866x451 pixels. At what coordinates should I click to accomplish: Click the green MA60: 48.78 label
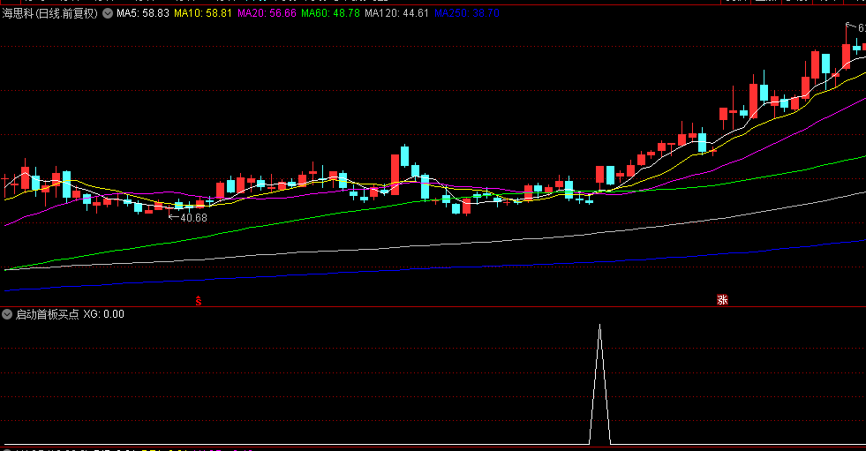[330, 13]
